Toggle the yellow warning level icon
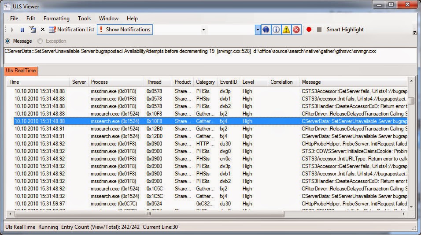 pos(286,30)
